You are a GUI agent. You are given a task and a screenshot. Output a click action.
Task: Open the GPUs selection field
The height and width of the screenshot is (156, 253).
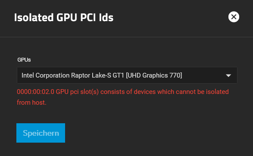click(x=127, y=75)
